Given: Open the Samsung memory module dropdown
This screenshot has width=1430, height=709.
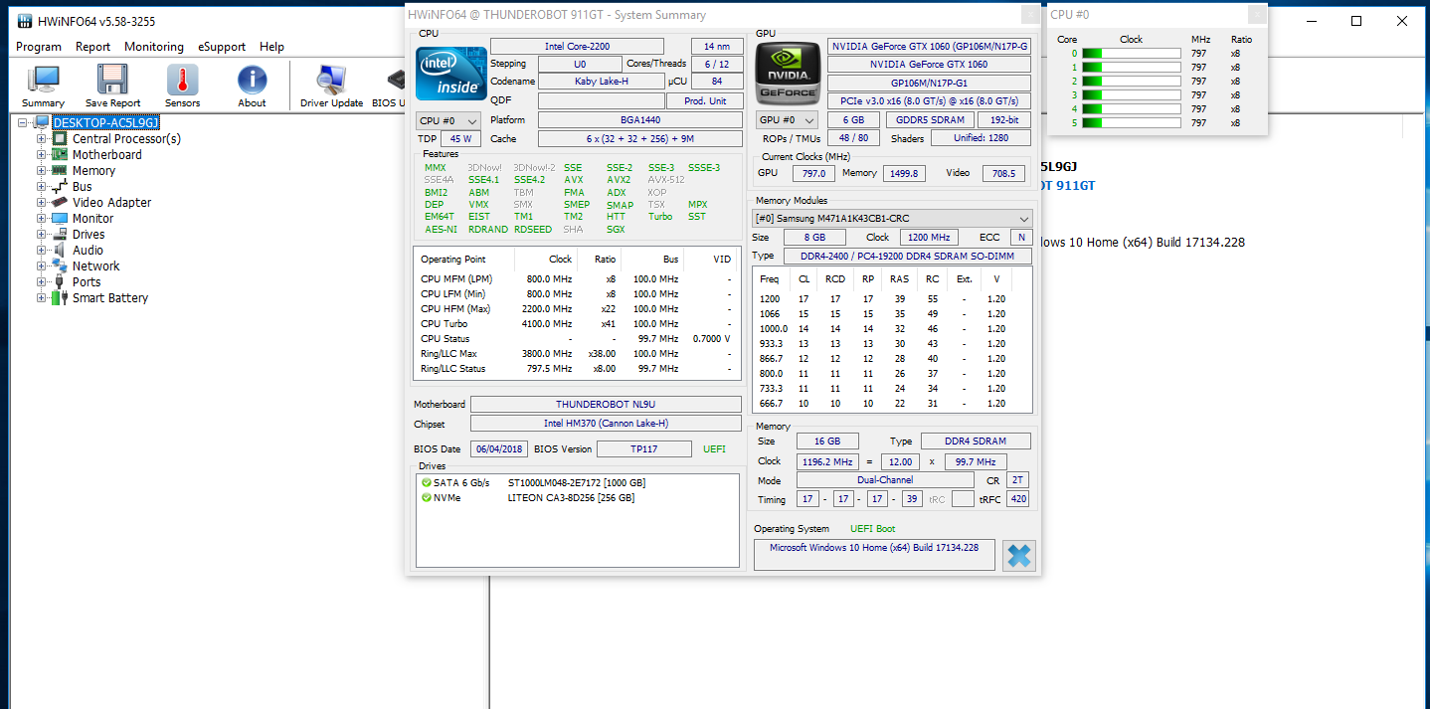Looking at the screenshot, I should click(893, 218).
